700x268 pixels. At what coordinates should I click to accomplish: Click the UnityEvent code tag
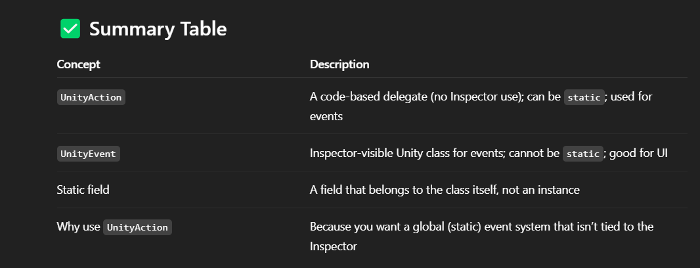88,154
